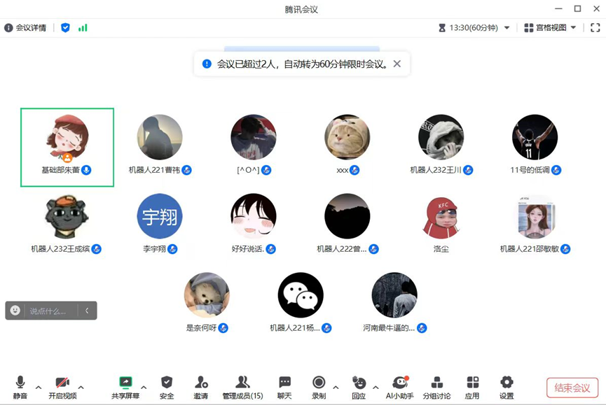Click the 结束会议 end meeting button
The image size is (606, 405).
(572, 388)
